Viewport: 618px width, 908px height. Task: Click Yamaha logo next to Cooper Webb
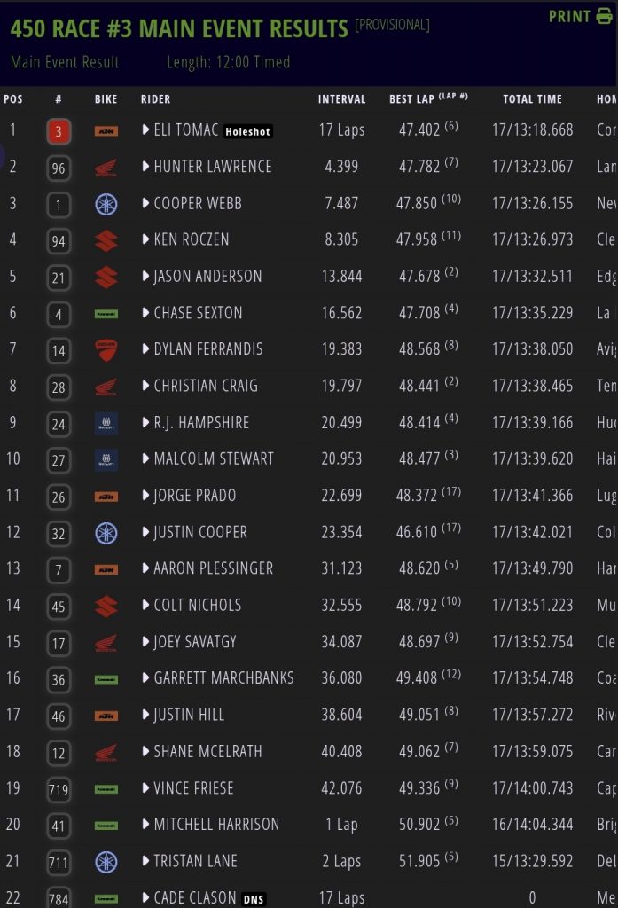tap(106, 204)
